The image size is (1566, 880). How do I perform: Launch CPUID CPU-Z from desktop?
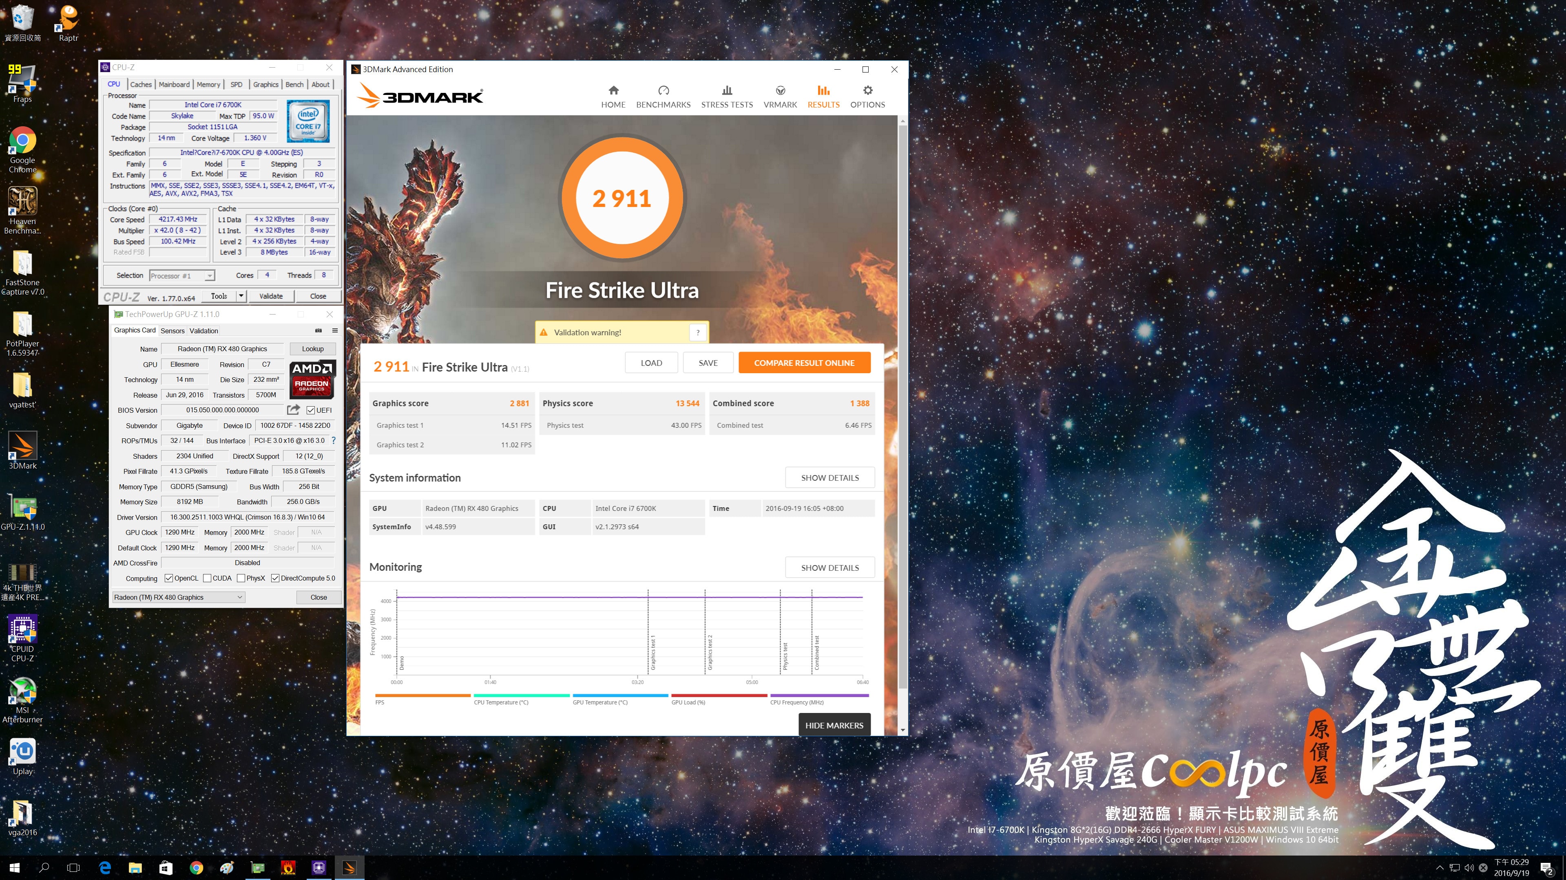point(22,638)
